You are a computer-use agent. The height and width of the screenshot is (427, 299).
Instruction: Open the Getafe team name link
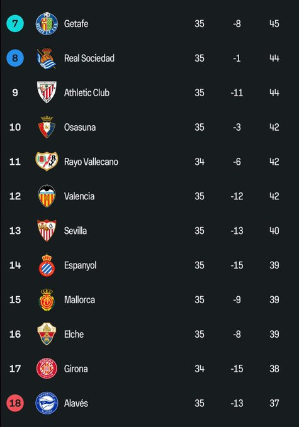tap(76, 24)
